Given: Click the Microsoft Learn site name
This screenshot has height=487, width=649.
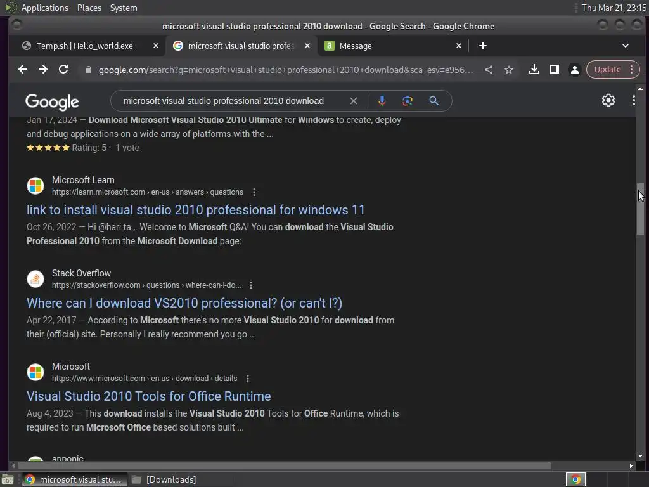Looking at the screenshot, I should coord(83,180).
